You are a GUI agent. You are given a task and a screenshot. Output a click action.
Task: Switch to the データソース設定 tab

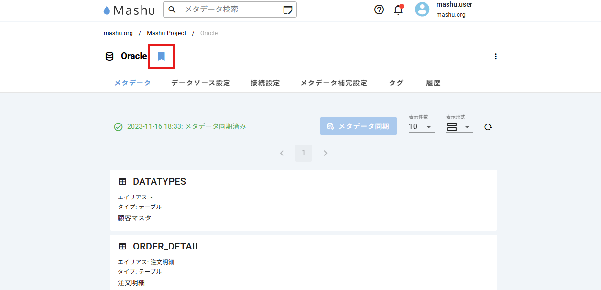click(201, 83)
